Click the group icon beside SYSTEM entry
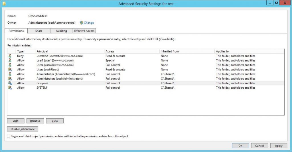Image resolution: width=292 pixels, height=152 pixels. (10, 88)
